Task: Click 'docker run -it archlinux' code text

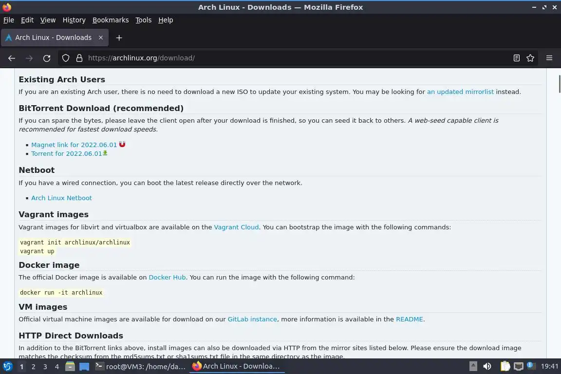Action: [x=61, y=292]
